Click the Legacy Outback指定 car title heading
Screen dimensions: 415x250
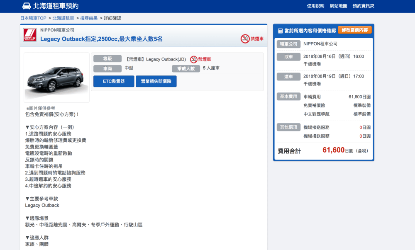101,39
